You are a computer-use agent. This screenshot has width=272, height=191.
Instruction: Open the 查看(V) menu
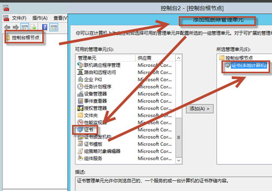(60, 18)
